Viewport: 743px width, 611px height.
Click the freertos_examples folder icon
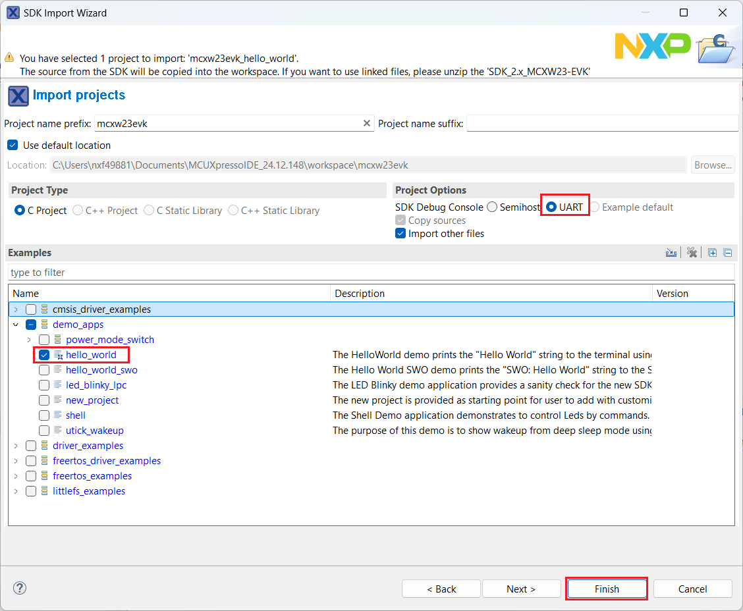(x=45, y=476)
